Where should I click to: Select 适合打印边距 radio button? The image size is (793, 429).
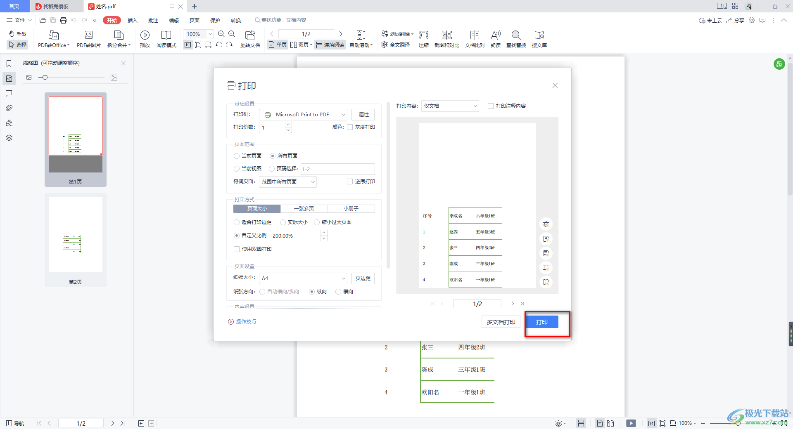point(237,222)
